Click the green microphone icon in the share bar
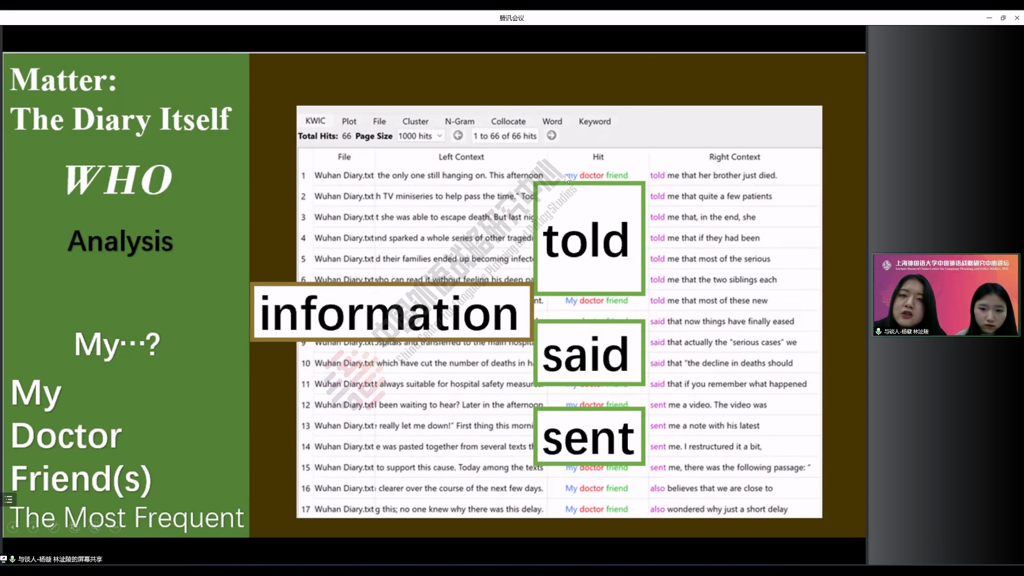 pyautogui.click(x=12, y=559)
